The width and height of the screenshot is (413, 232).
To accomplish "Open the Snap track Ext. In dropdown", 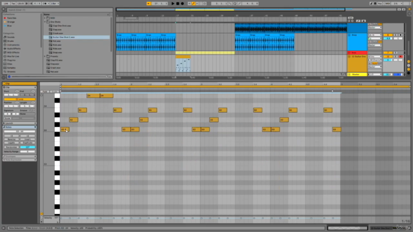I will [375, 35].
